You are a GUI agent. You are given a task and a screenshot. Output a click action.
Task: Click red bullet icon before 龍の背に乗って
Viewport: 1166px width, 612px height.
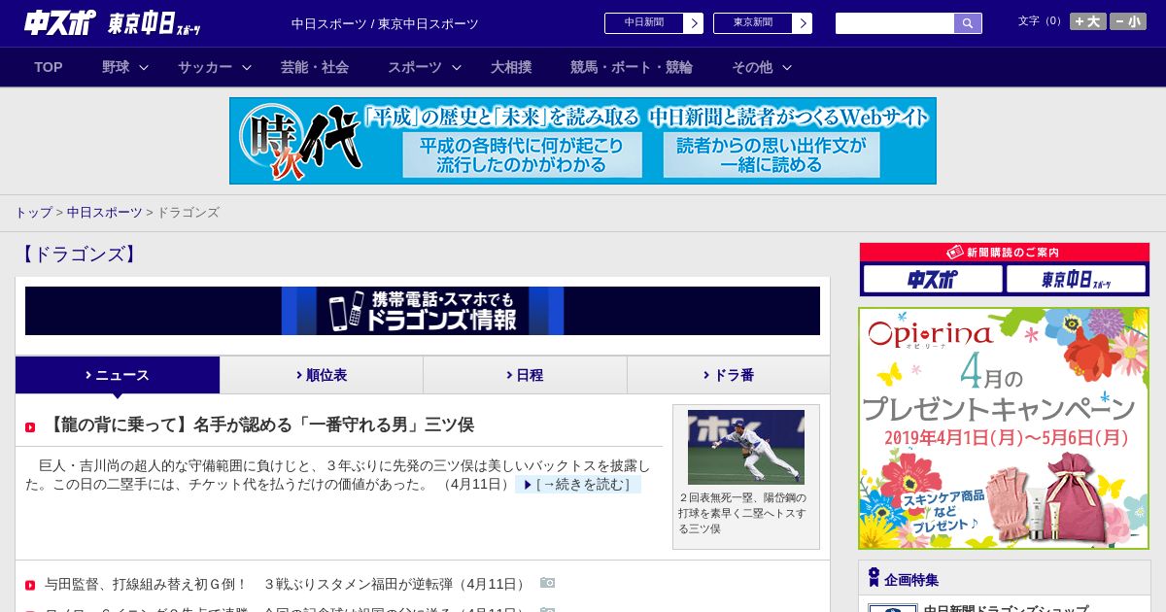coord(30,426)
